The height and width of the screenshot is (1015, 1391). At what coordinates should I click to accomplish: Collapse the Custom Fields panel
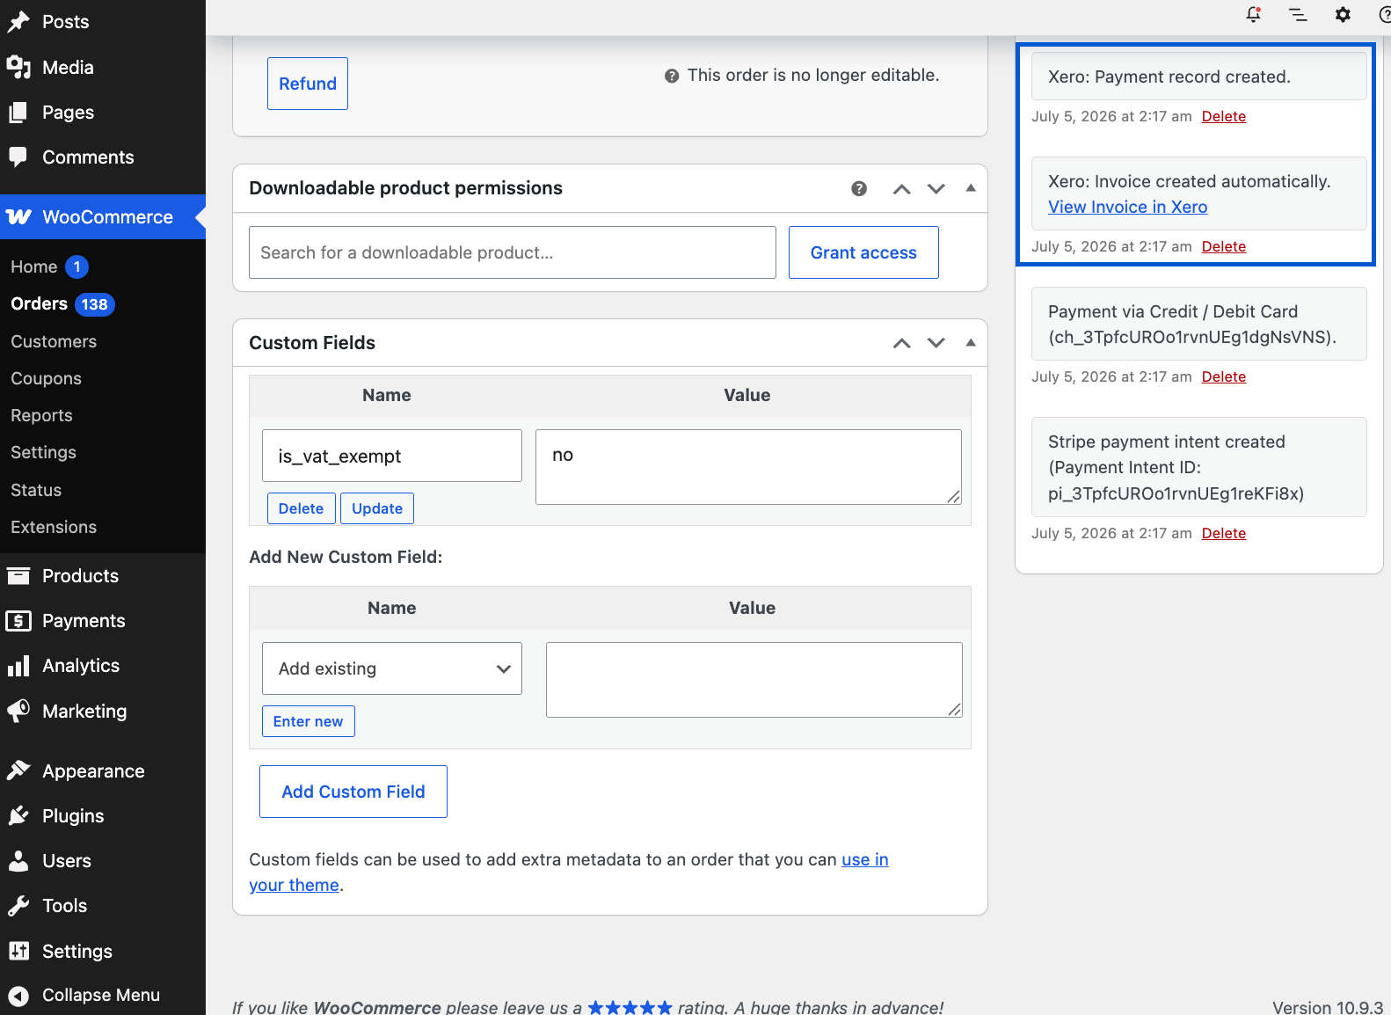coord(971,342)
